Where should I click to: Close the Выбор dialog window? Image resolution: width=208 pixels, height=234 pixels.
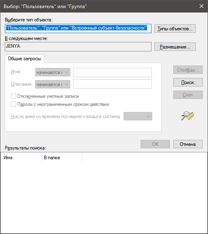[202, 6]
